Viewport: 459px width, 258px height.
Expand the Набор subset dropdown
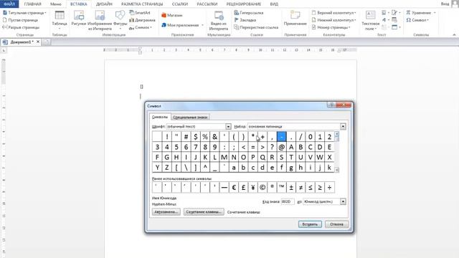(x=343, y=126)
